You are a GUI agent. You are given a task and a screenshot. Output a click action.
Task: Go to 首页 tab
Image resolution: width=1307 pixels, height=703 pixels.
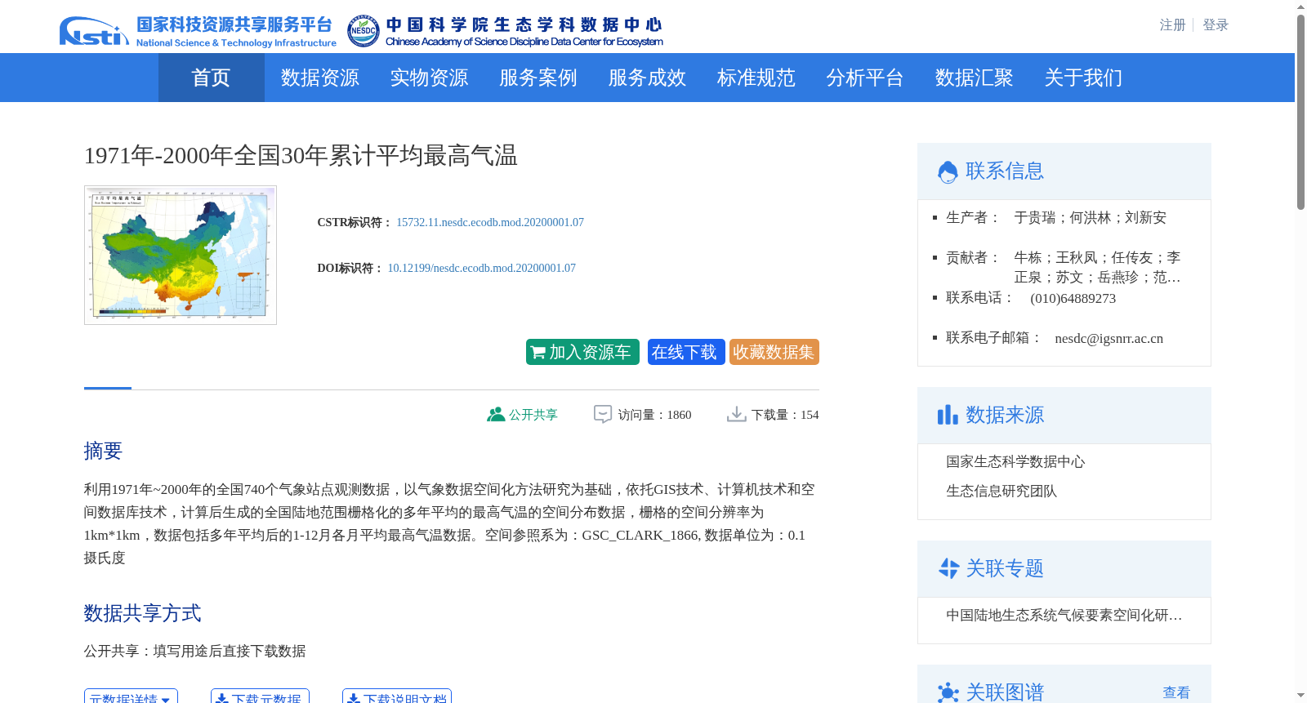(x=211, y=78)
